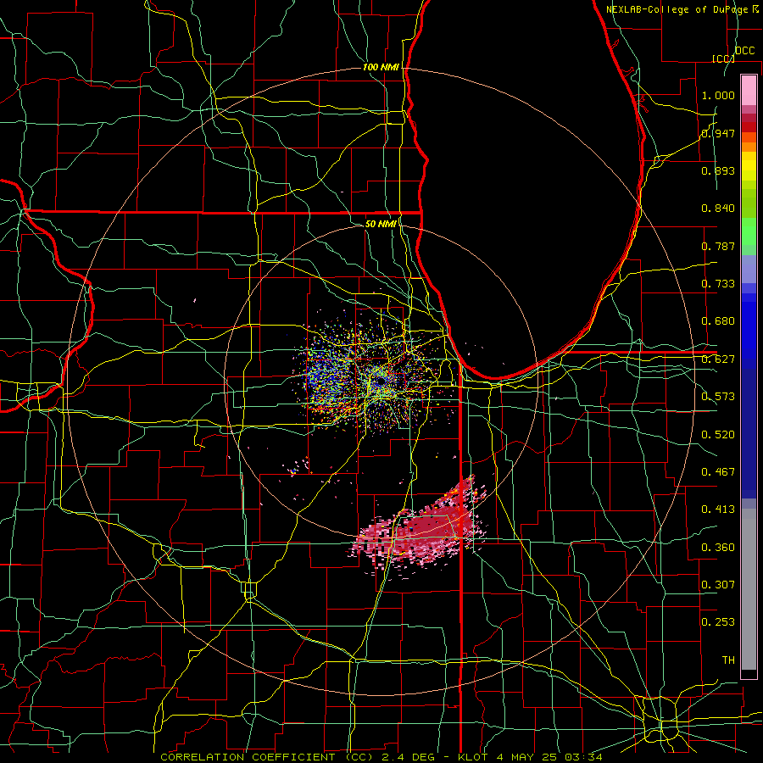Click the pink swatch at the top of the color bar

coord(749,90)
